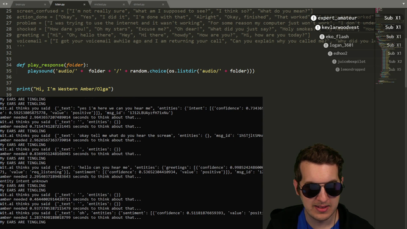The width and height of the screenshot is (407, 229).
Task: Click the expert_amateur username
Action: [337, 18]
